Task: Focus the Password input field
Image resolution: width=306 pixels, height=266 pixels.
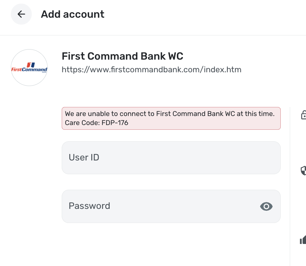Action: 159,206
